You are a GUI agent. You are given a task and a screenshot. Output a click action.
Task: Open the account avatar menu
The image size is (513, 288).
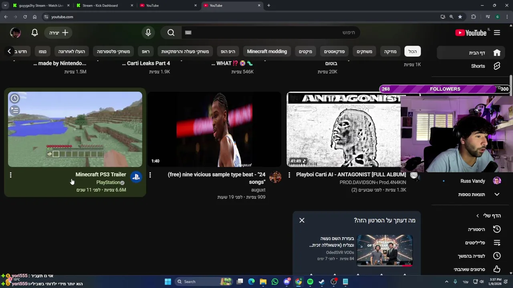tap(15, 33)
